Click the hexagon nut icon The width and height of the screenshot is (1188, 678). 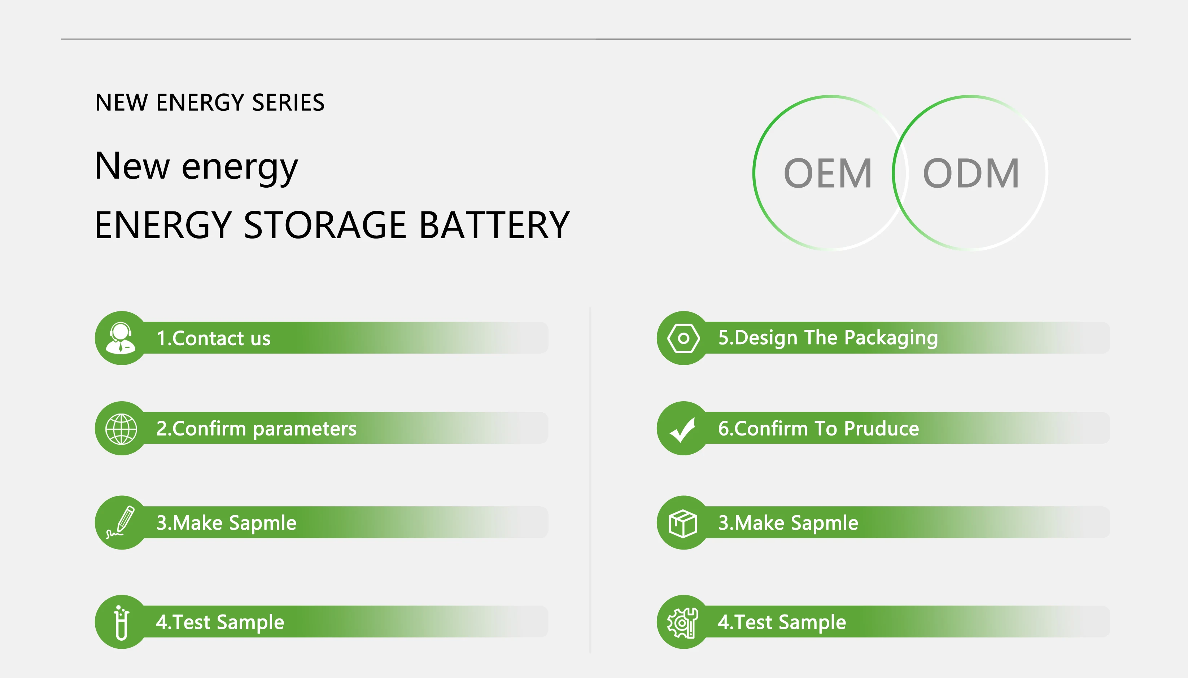683,338
